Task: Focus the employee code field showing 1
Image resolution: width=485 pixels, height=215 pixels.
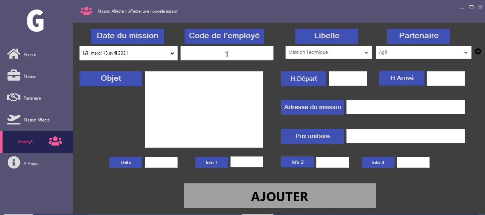Action: (x=227, y=53)
